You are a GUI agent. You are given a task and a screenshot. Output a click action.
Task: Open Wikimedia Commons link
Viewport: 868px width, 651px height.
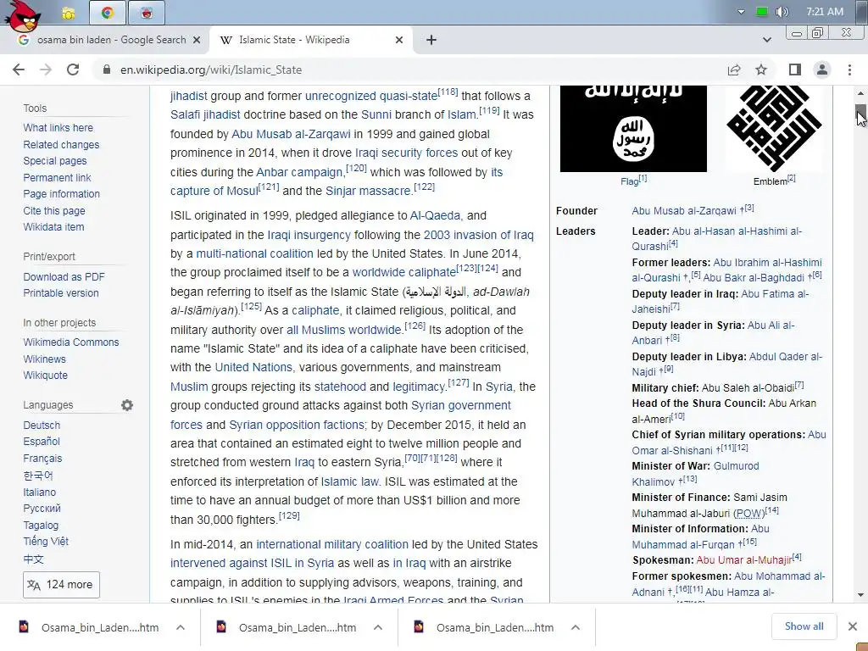[x=71, y=342]
